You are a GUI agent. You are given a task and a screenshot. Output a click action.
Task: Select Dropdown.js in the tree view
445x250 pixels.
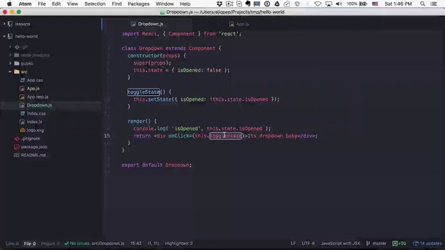[x=40, y=105]
